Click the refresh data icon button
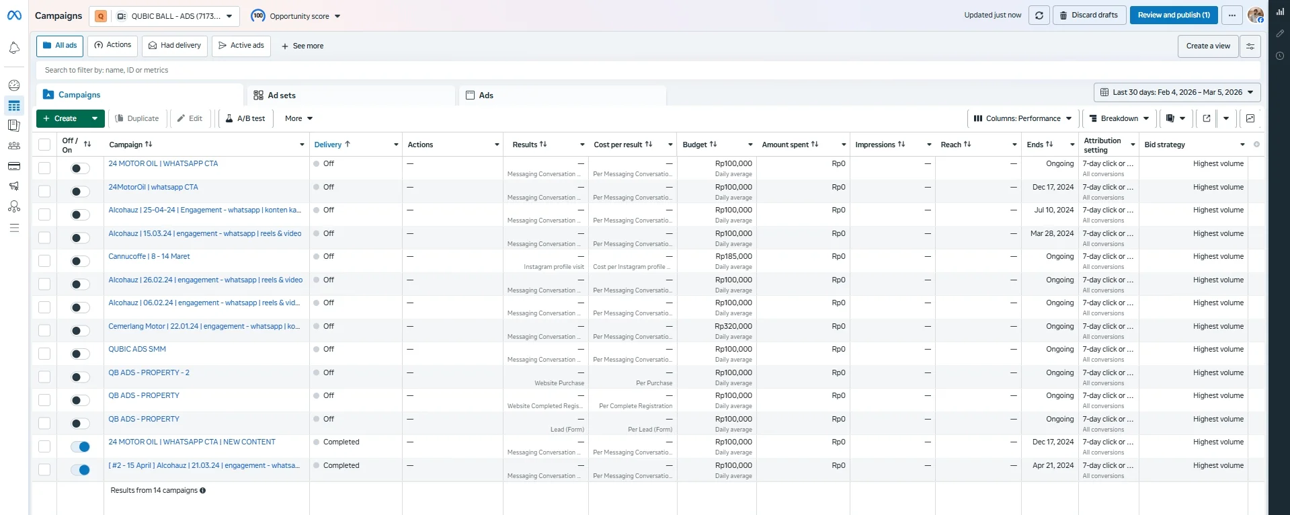This screenshot has width=1290, height=515. pyautogui.click(x=1039, y=15)
